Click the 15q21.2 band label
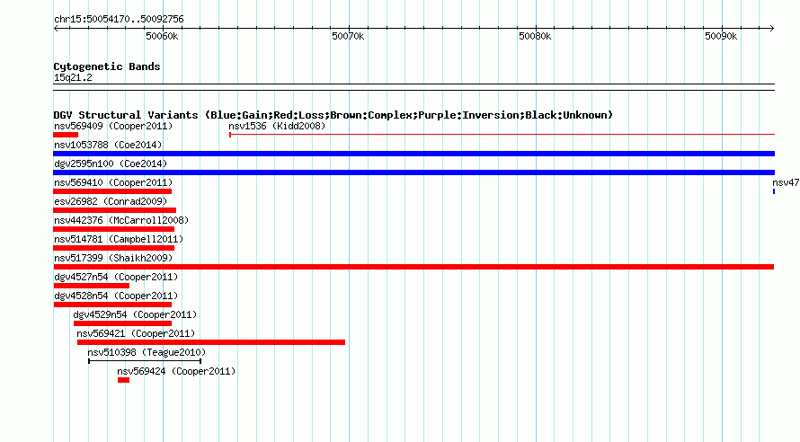Viewport: 800px width, 442px height. [73, 77]
